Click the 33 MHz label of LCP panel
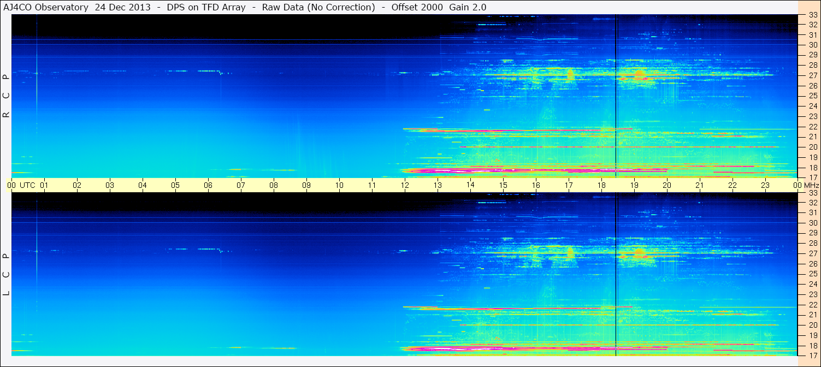Image resolution: width=821 pixels, height=367 pixels. point(813,193)
